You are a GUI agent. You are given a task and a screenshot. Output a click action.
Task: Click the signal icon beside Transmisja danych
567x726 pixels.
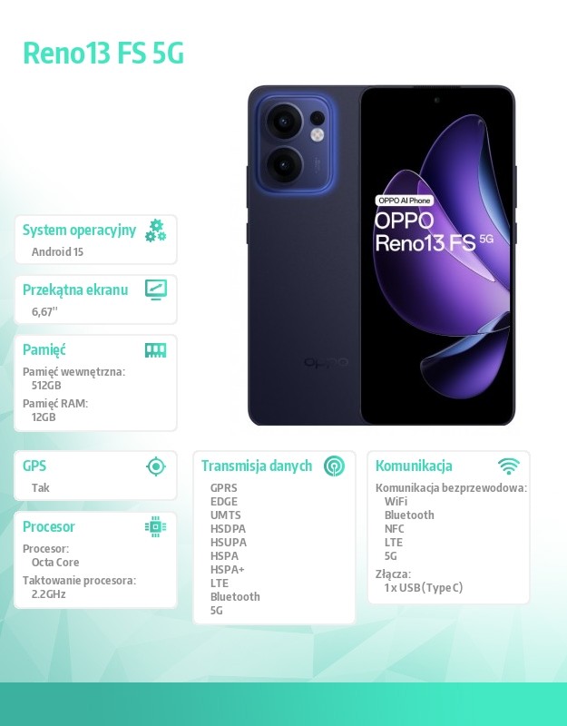(x=334, y=466)
